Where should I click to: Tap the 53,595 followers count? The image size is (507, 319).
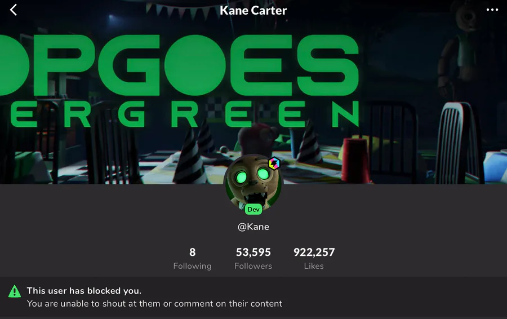253,252
